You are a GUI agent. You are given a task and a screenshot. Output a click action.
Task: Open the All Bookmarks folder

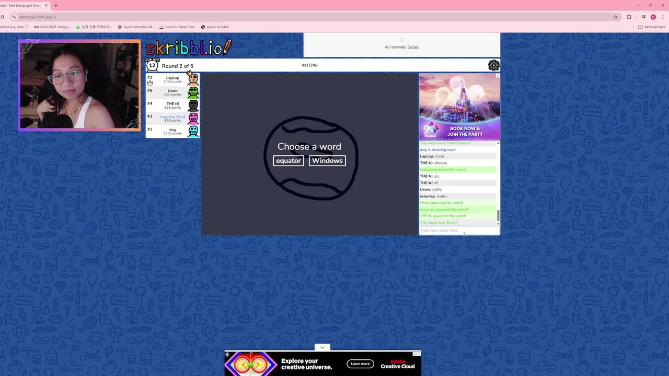coord(651,27)
